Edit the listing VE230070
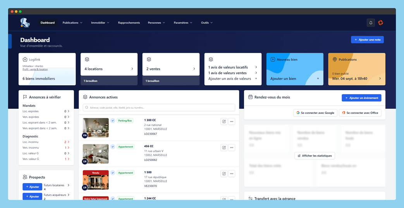This screenshot has width=404, height=208. click(224, 174)
